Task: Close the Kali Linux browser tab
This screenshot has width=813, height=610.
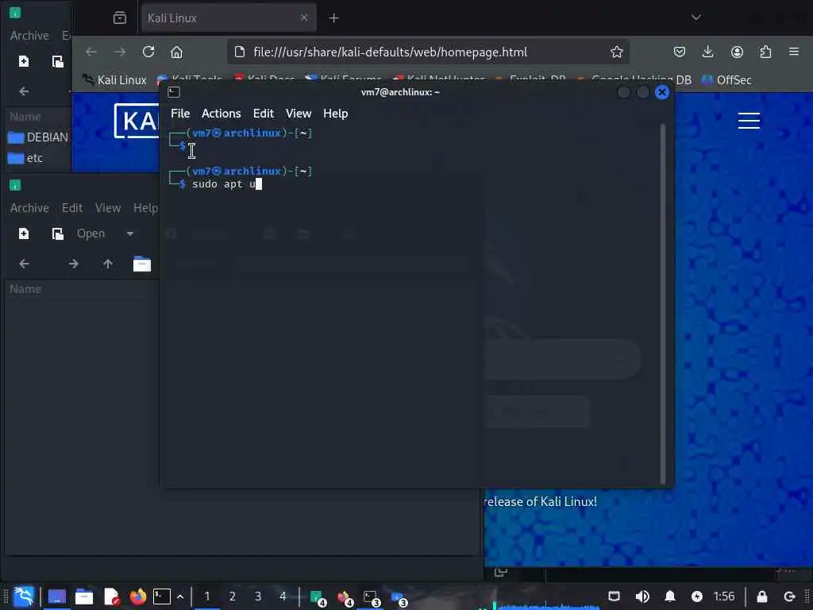Action: tap(304, 17)
